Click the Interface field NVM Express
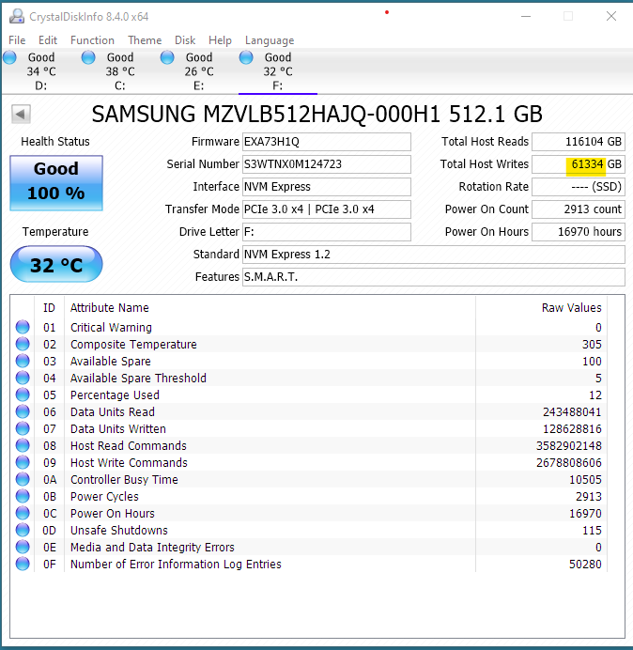The height and width of the screenshot is (650, 633). coord(327,187)
